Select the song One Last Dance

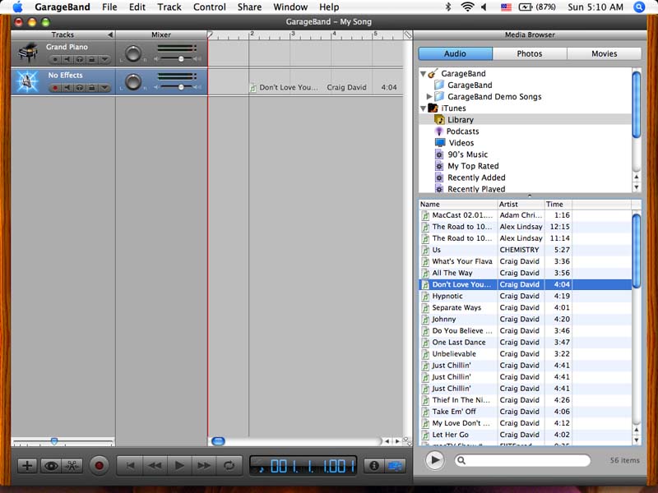[526, 343]
